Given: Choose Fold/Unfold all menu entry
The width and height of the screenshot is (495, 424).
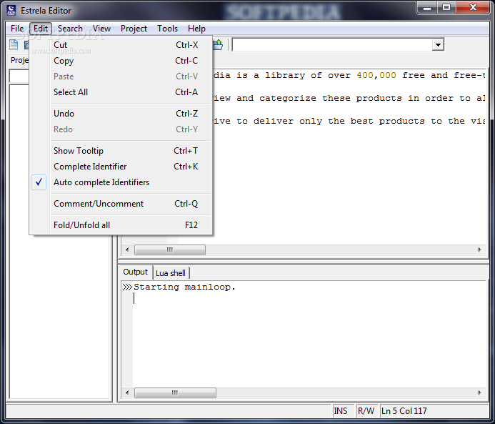Looking at the screenshot, I should [x=121, y=226].
